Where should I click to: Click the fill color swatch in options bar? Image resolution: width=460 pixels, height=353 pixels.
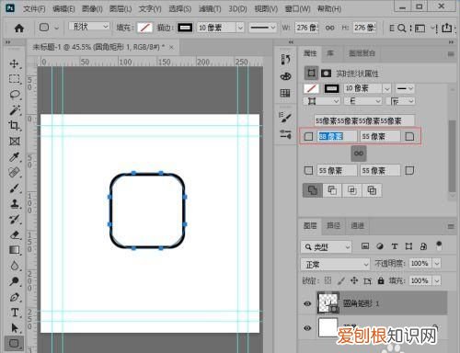click(144, 28)
